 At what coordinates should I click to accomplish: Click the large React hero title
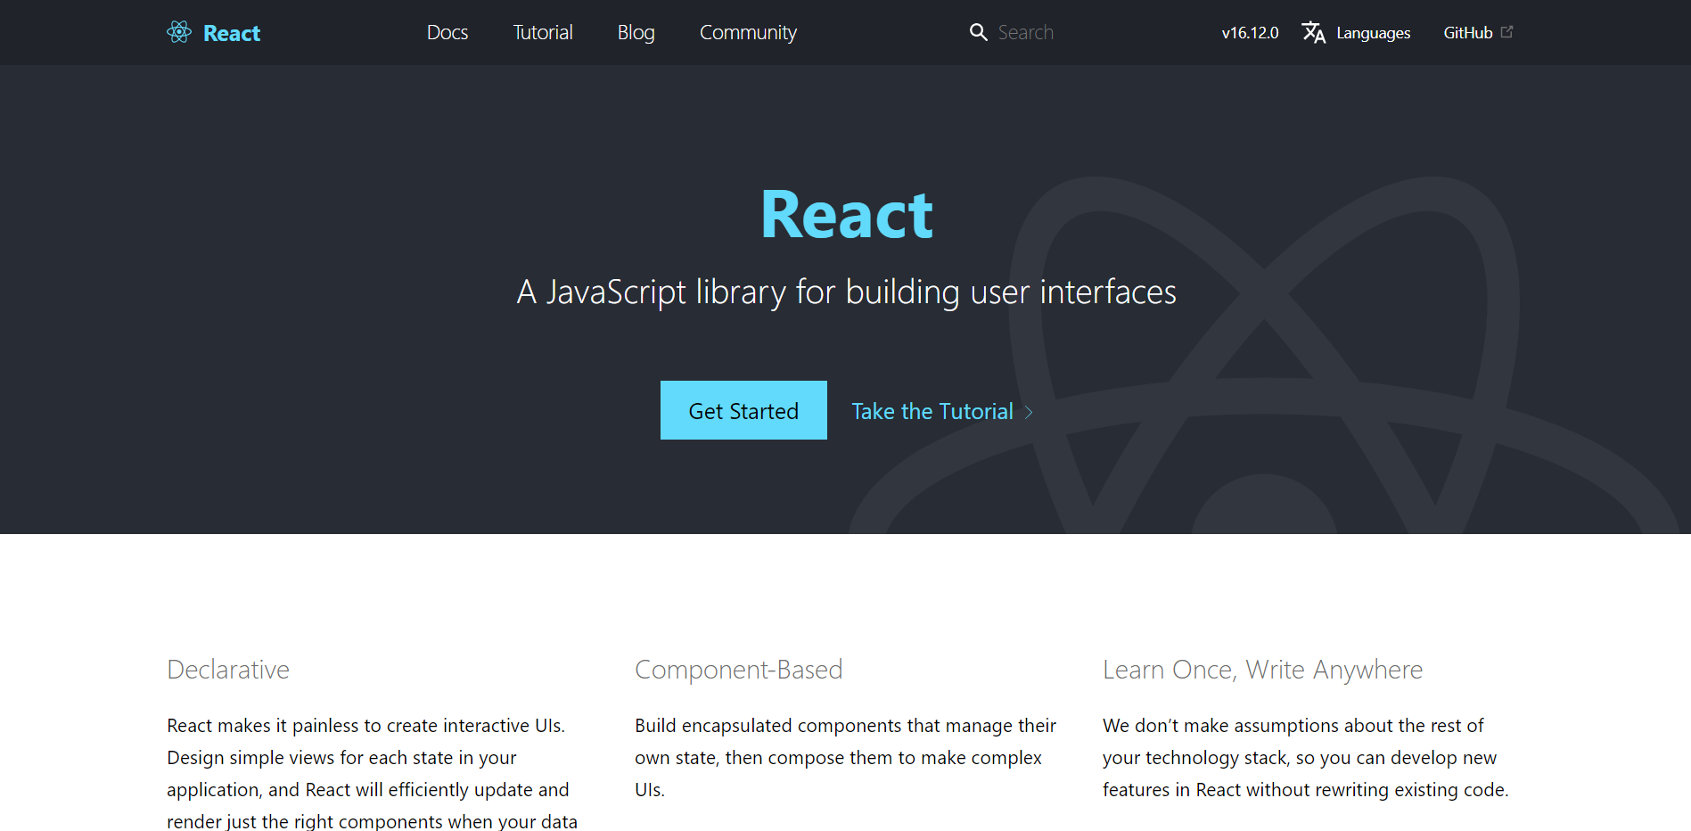point(846,215)
